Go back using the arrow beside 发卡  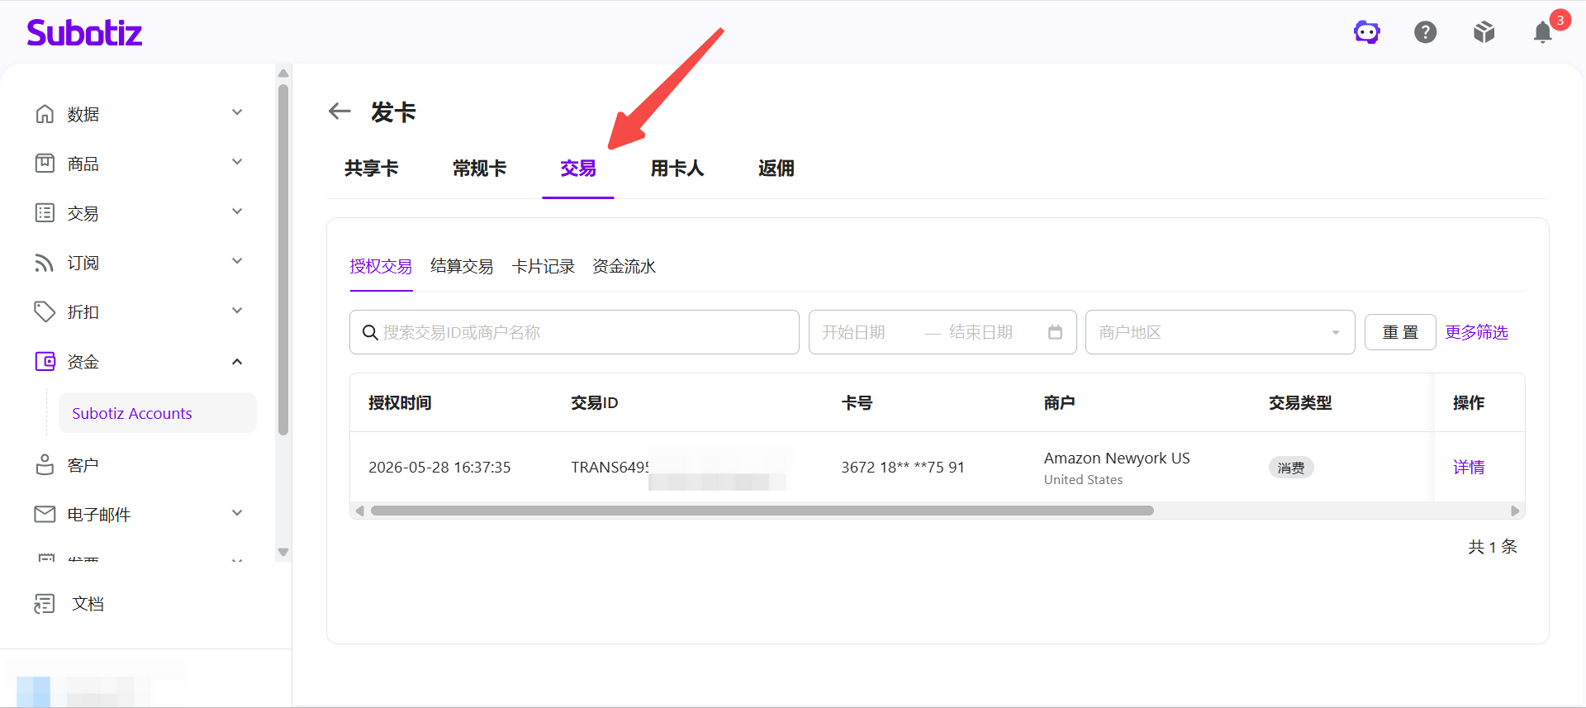point(340,111)
